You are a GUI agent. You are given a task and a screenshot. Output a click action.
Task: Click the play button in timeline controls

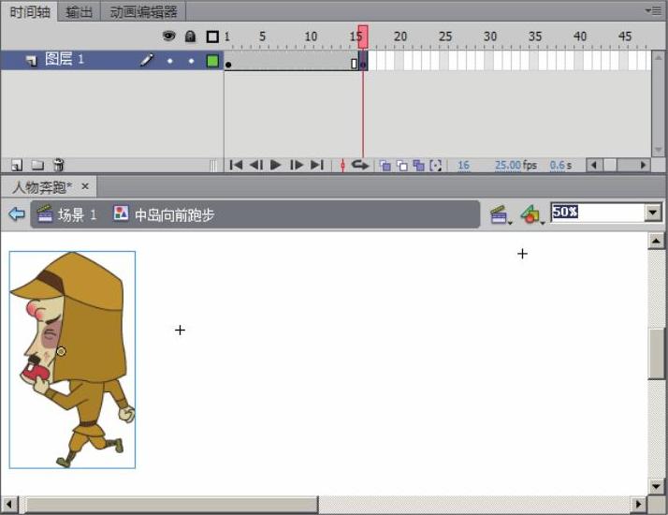[276, 165]
